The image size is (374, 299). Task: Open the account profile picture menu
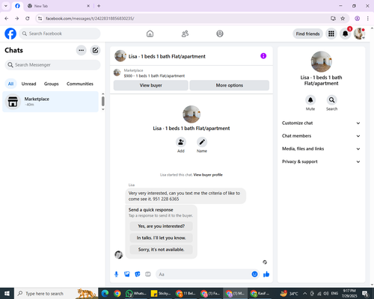click(x=359, y=34)
